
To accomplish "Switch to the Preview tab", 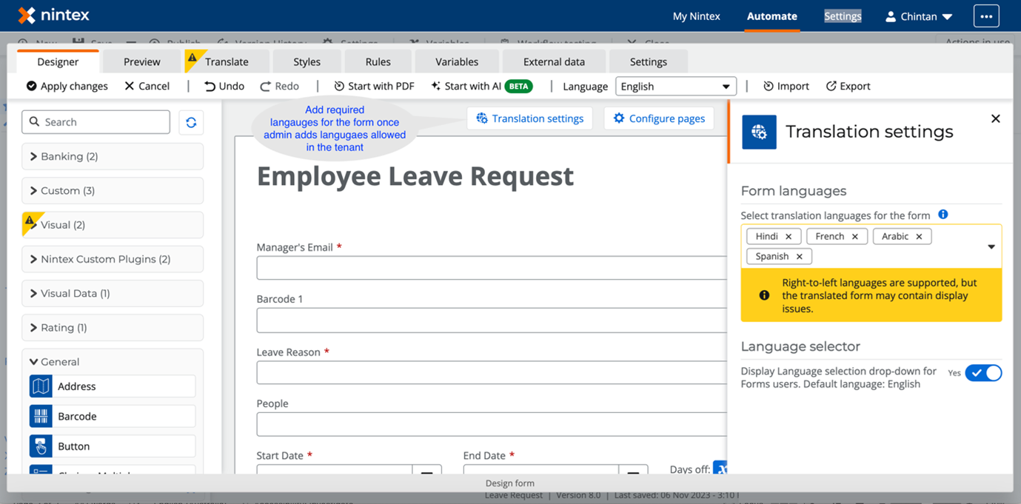I will click(142, 61).
